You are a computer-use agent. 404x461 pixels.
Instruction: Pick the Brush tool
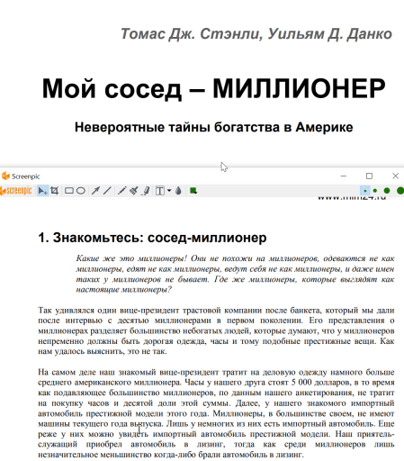click(134, 191)
